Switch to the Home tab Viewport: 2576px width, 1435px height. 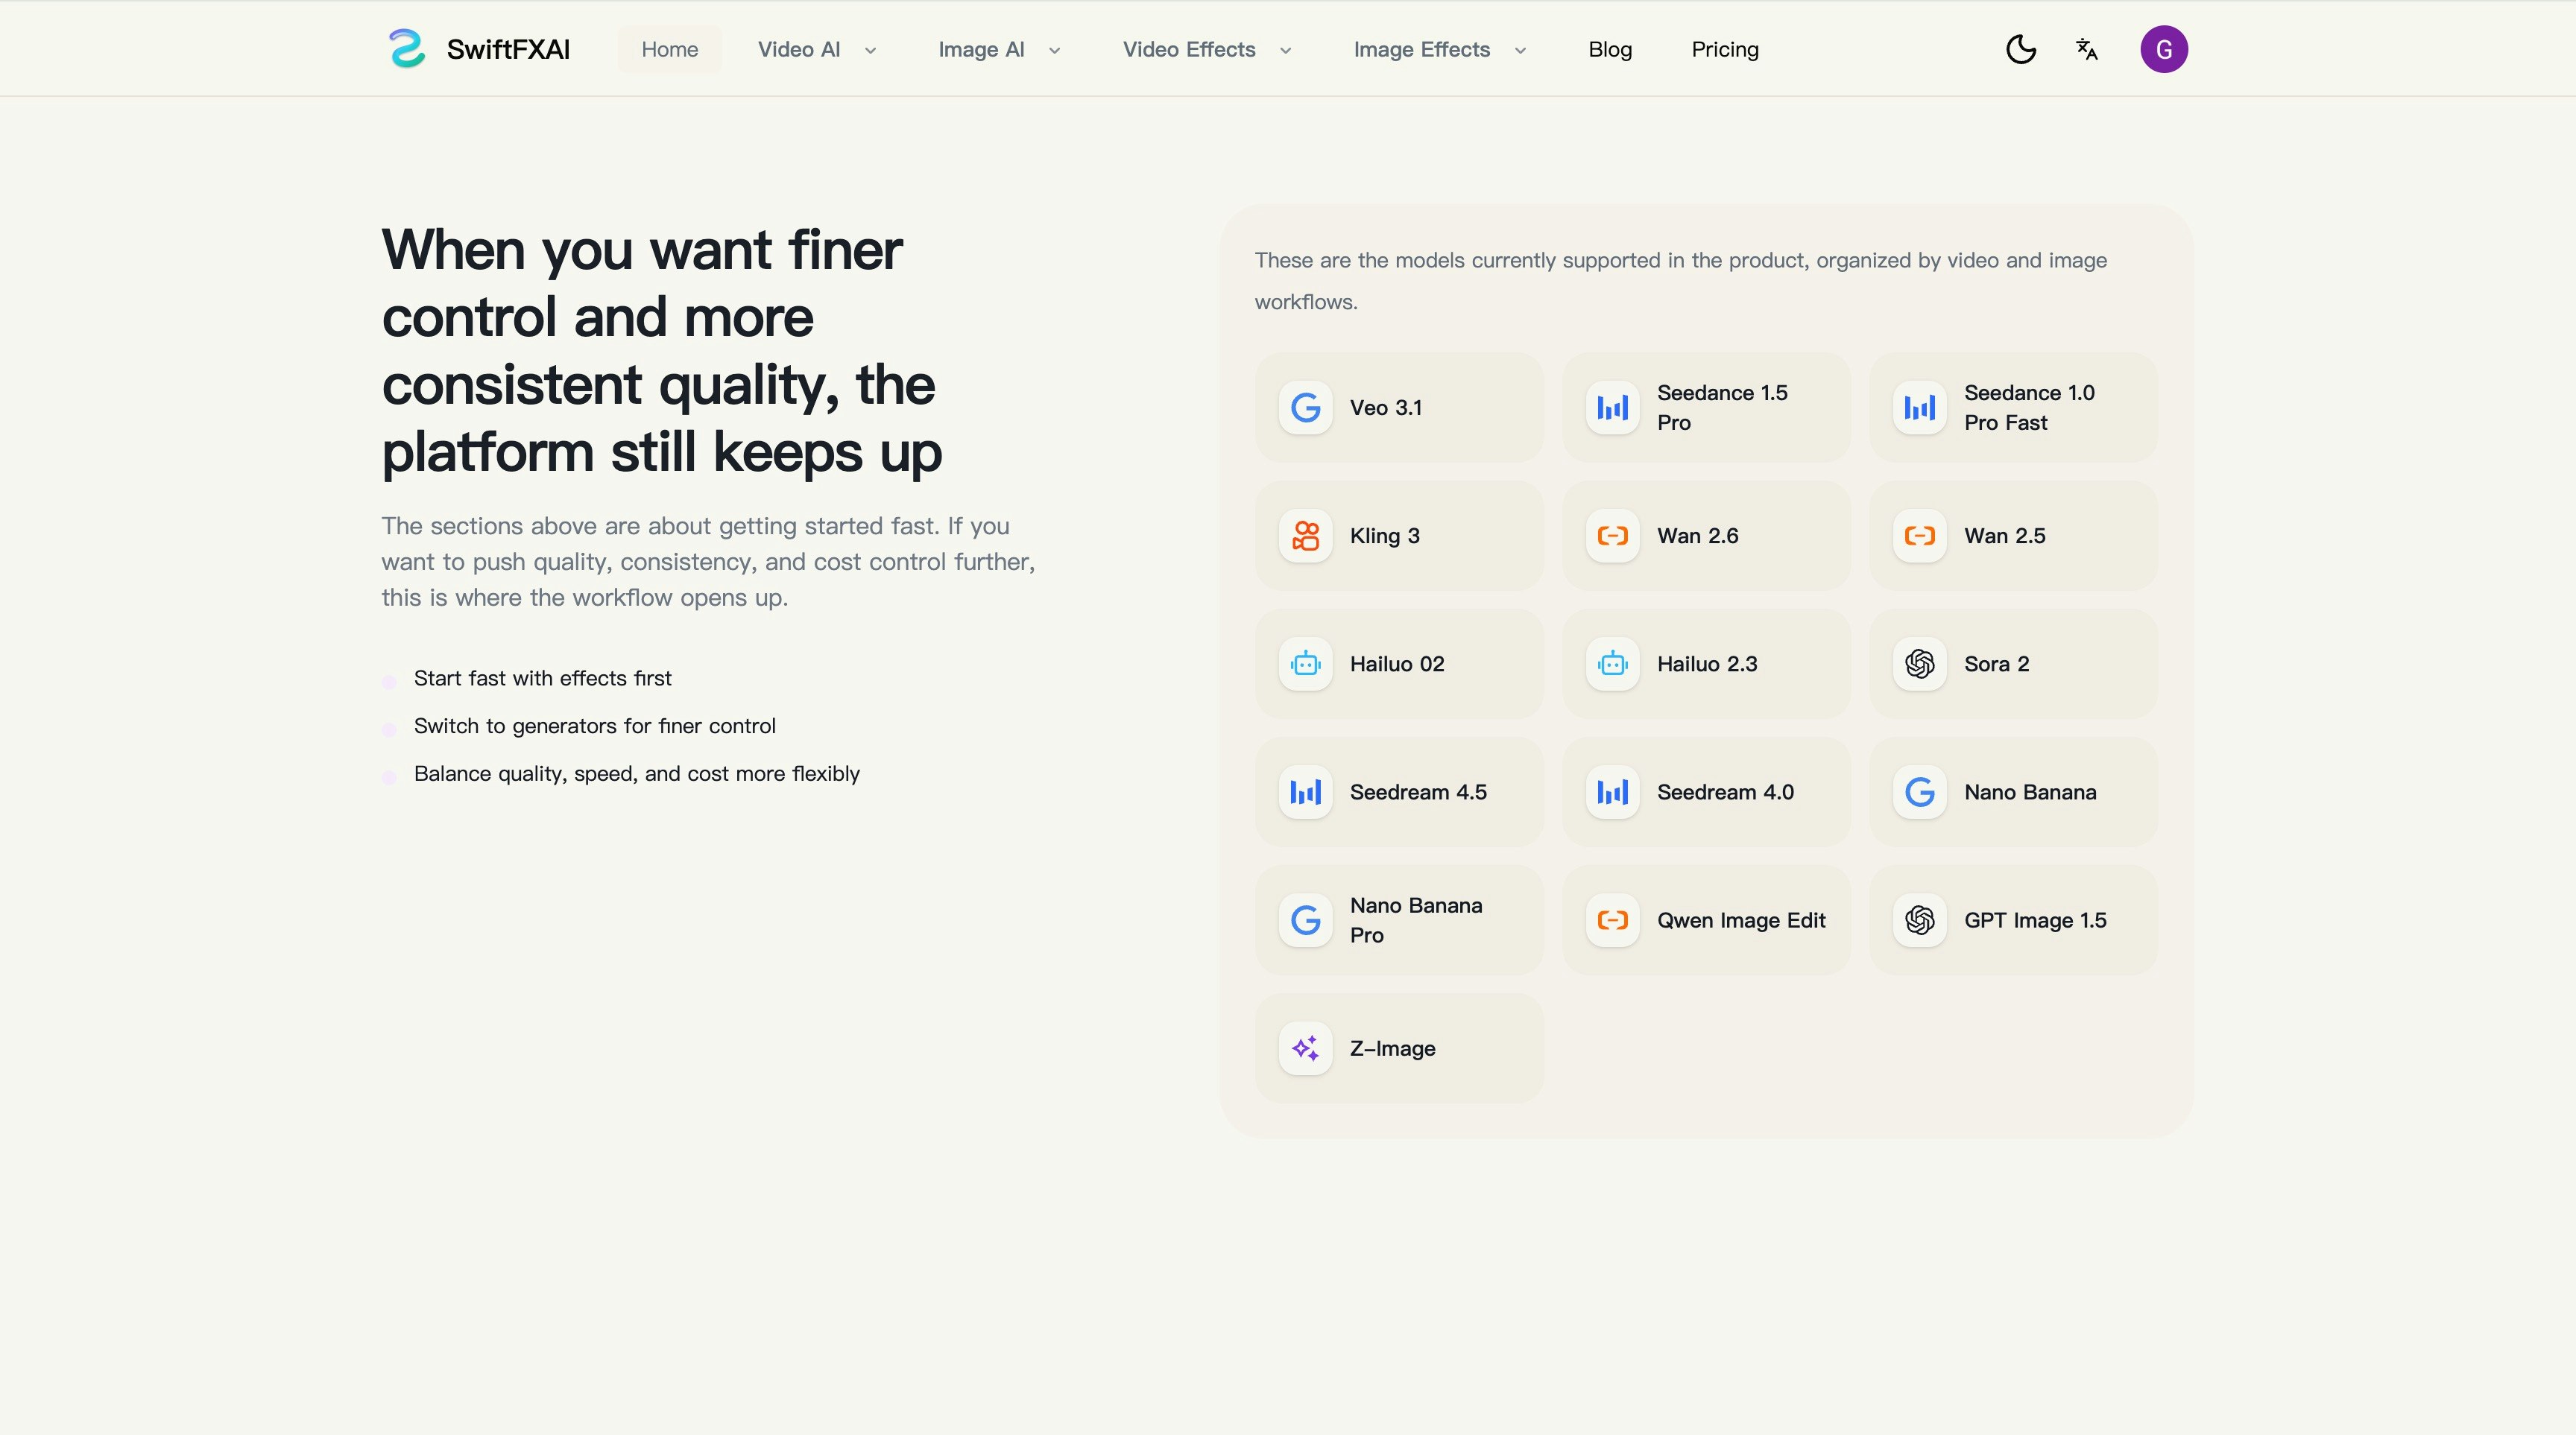click(668, 49)
